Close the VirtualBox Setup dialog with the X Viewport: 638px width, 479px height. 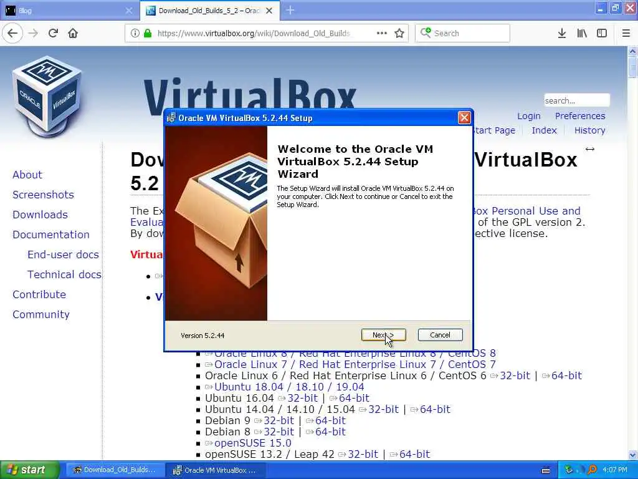point(464,118)
